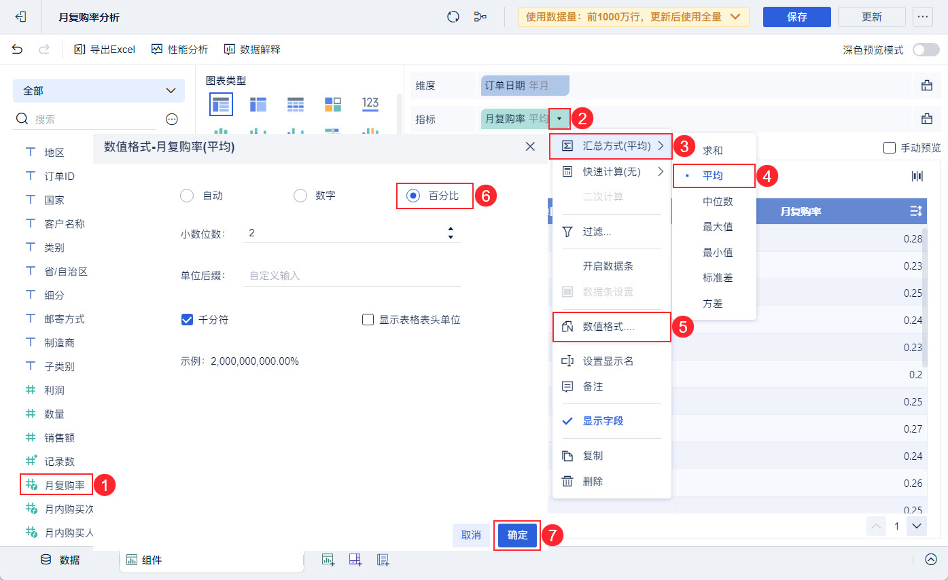Image resolution: width=948 pixels, height=580 pixels.
Task: Click the 取消 button
Action: tap(471, 535)
